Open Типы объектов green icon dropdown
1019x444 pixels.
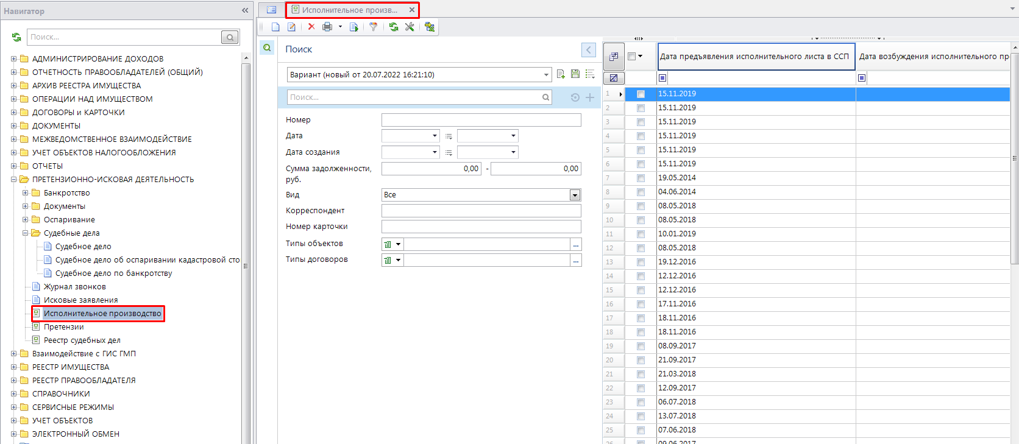coord(399,244)
